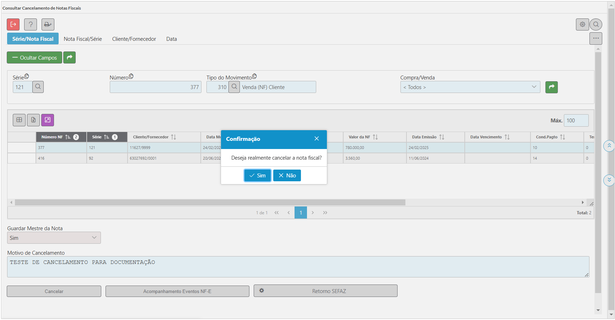The height and width of the screenshot is (320, 615).
Task: Switch to the Cliente/Fornecedor tab
Action: click(x=134, y=39)
